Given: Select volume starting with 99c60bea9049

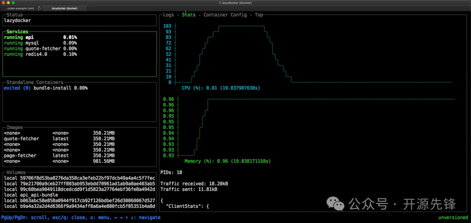Looking at the screenshot, I should pyautogui.click(x=80, y=189).
